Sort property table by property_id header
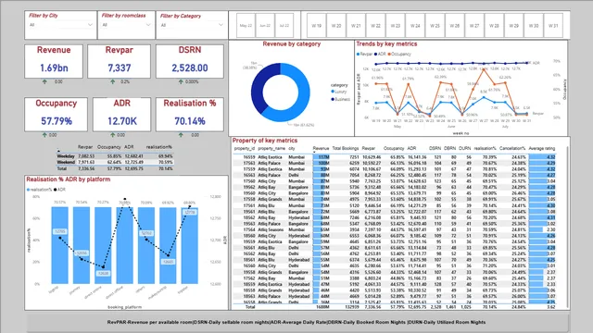This screenshot has height=333, width=593. click(245, 148)
